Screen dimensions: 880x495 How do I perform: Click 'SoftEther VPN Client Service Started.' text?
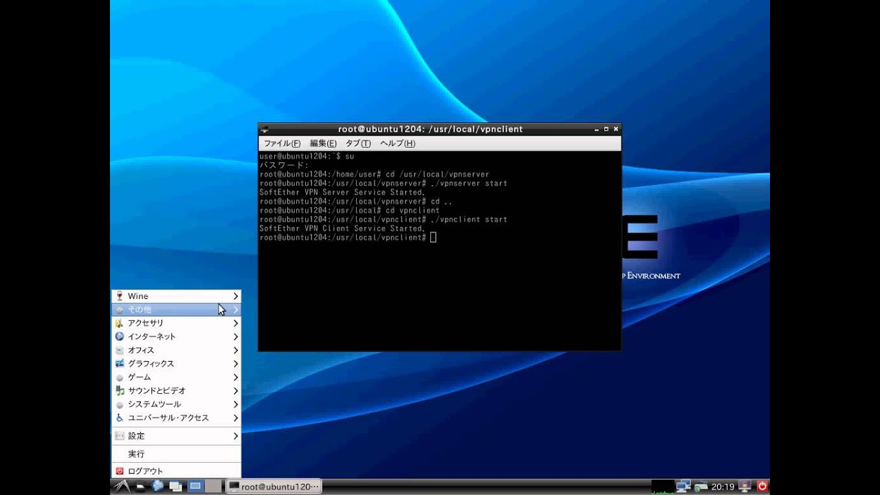[342, 228]
